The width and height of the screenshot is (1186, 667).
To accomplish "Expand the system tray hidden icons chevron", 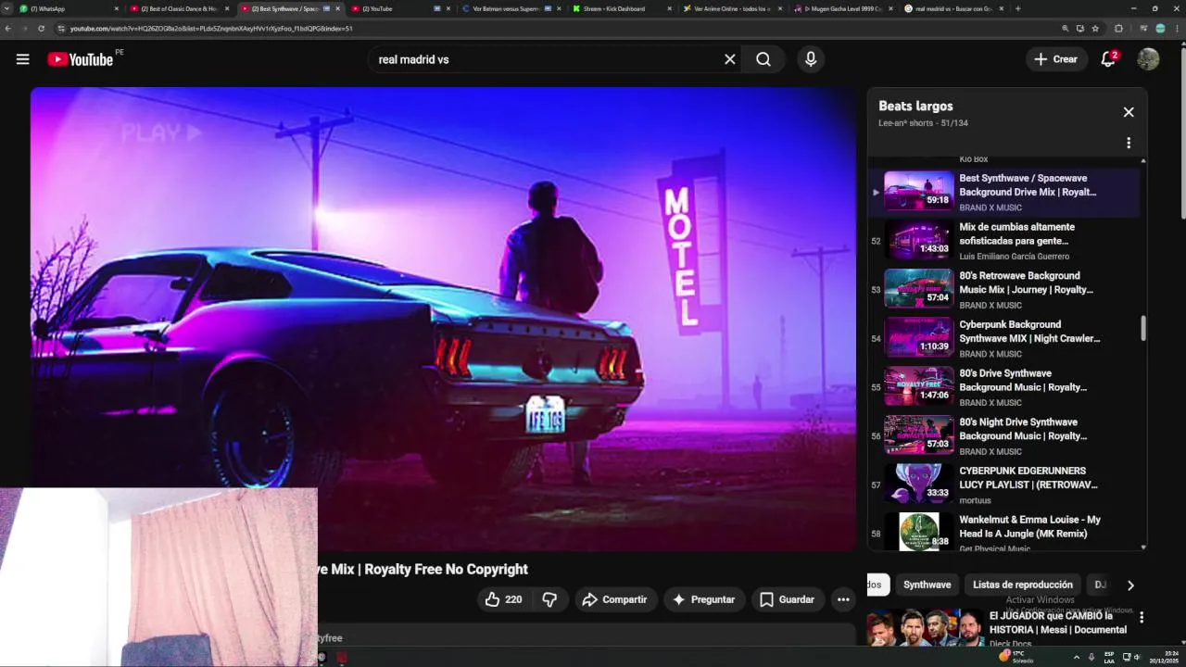I will point(1076,657).
